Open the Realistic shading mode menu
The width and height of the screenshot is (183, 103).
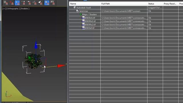(25, 9)
